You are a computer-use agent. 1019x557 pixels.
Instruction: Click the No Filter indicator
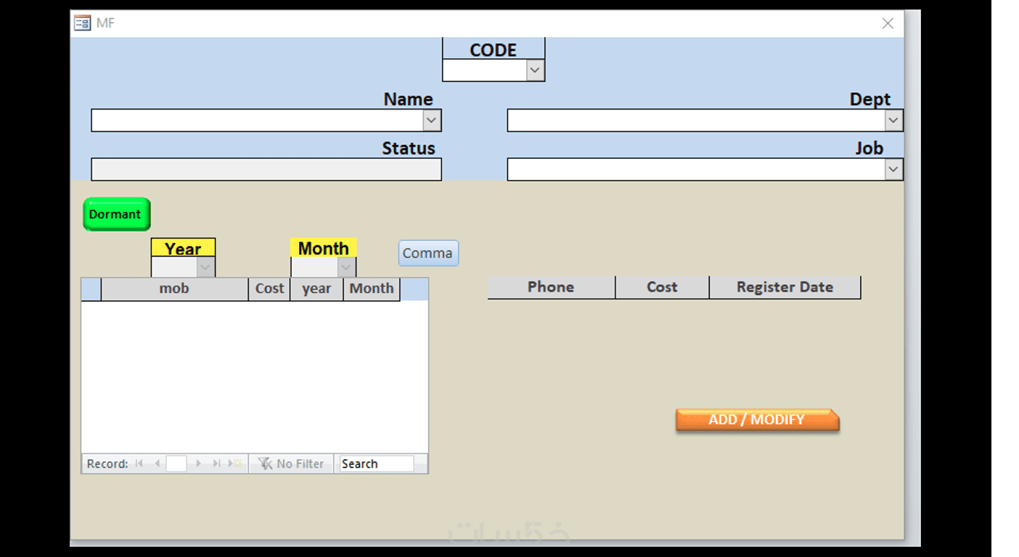(x=291, y=463)
